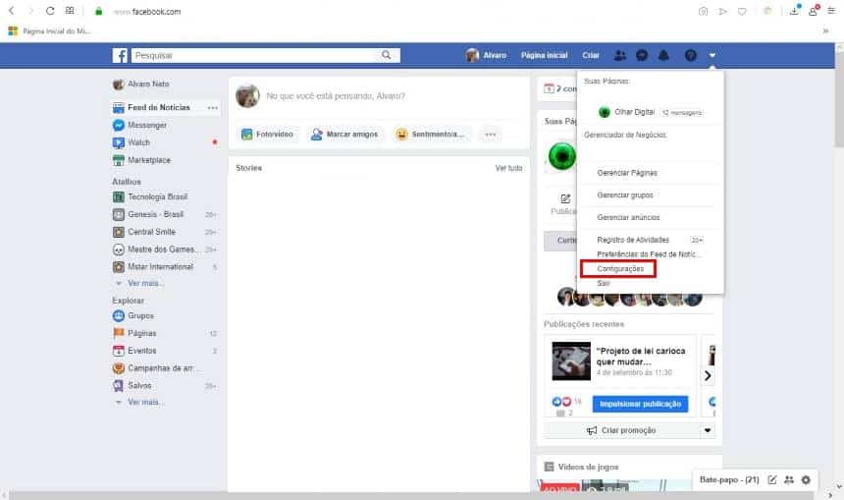The width and height of the screenshot is (844, 500).
Task: Click the browser camera snapshot icon
Action: tap(703, 12)
